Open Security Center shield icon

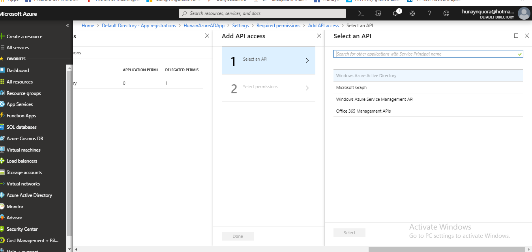tap(2, 229)
